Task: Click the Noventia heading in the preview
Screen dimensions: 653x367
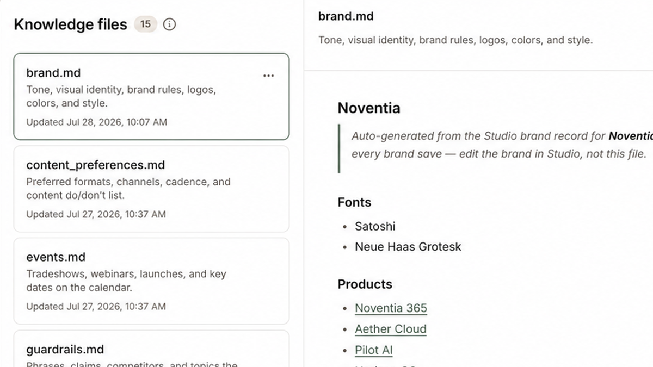Action: (369, 108)
